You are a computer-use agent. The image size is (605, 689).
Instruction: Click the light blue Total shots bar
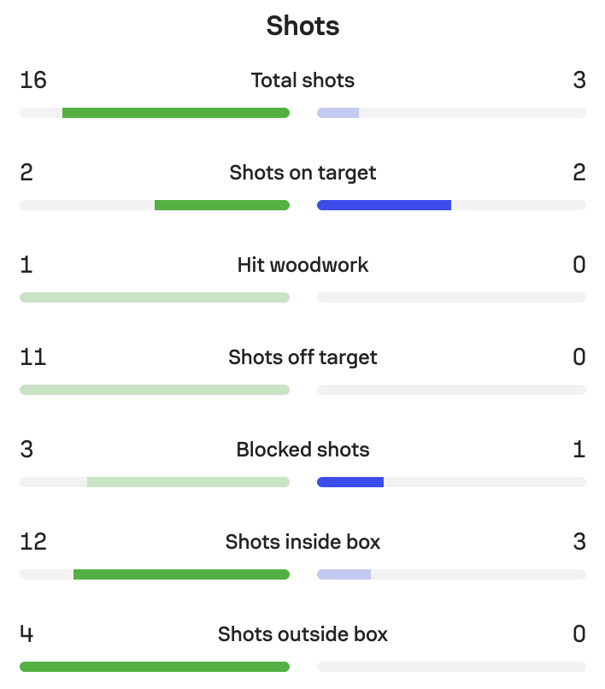[338, 113]
